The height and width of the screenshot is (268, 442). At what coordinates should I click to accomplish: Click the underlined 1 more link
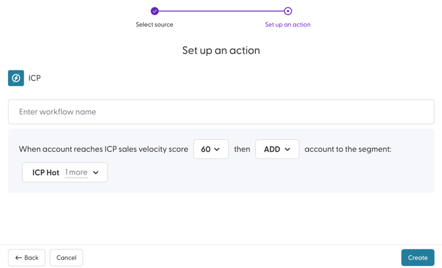pos(77,172)
